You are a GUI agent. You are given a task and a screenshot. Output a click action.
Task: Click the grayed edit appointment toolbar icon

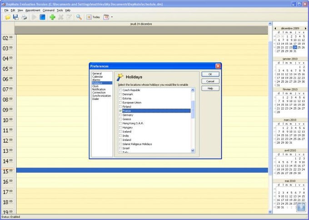pos(69,17)
